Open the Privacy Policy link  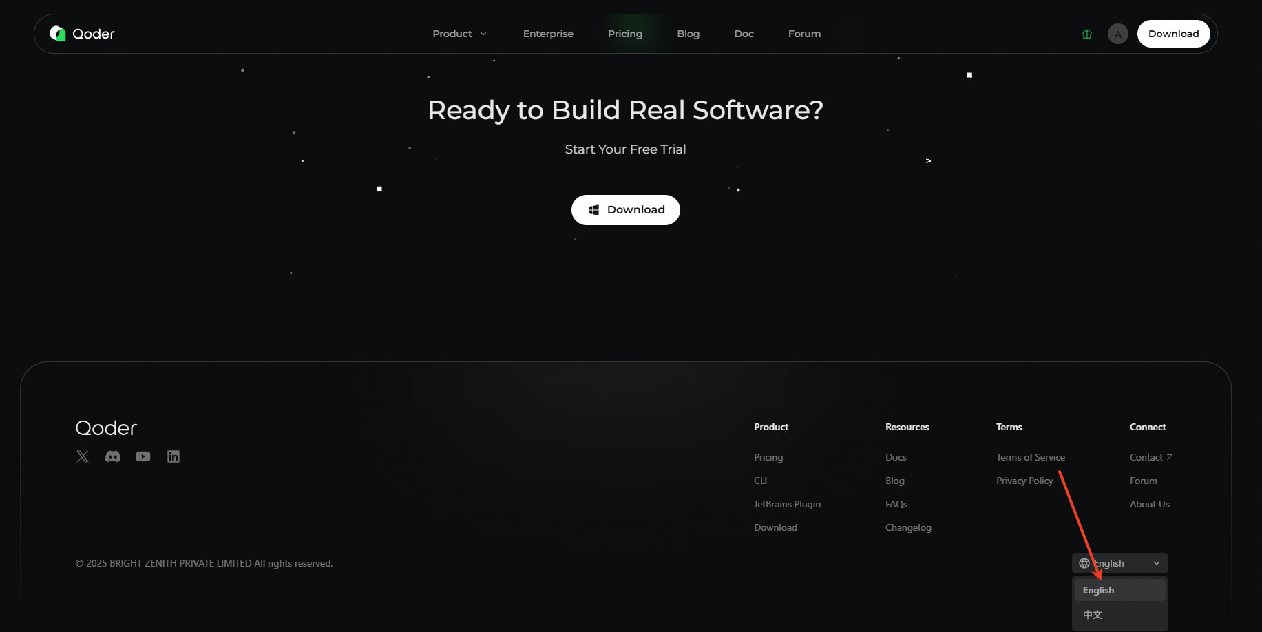1025,481
